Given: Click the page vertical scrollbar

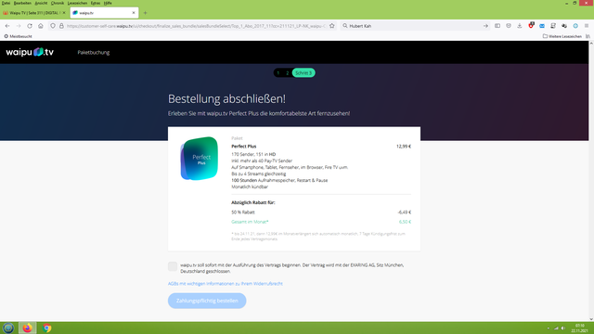Looking at the screenshot, I should 591,181.
